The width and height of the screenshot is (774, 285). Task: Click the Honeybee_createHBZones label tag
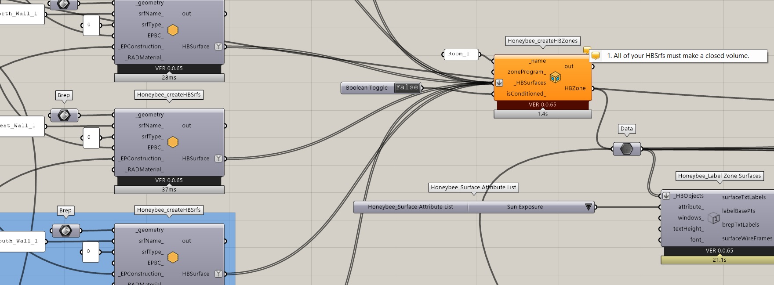coord(543,41)
